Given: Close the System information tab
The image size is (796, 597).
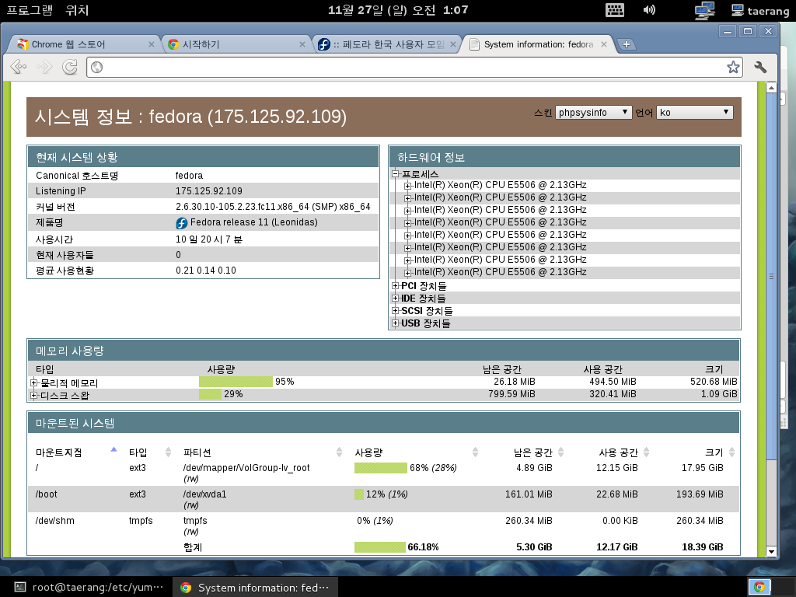Looking at the screenshot, I should tap(603, 44).
